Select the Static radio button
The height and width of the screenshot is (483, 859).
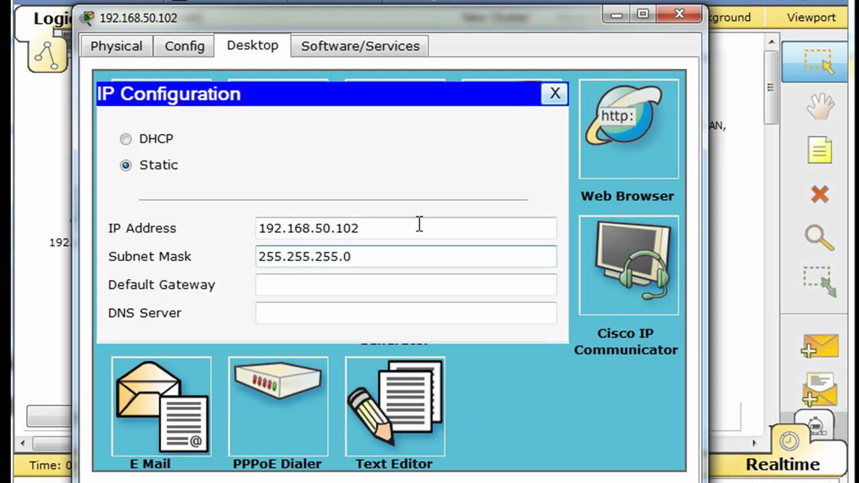125,166
